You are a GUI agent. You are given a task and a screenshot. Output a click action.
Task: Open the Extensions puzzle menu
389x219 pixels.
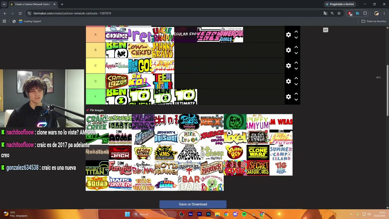[x=365, y=13]
